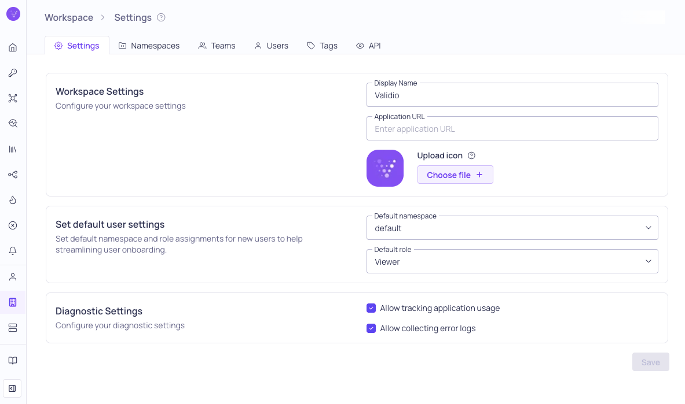Click the Choose file button
This screenshot has width=685, height=404.
click(455, 175)
